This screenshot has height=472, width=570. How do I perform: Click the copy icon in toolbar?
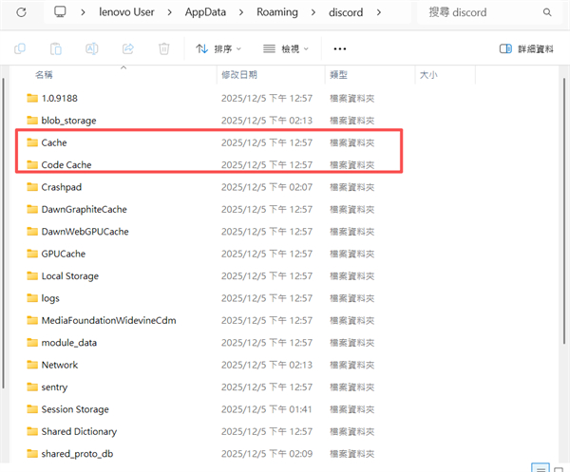tap(20, 48)
